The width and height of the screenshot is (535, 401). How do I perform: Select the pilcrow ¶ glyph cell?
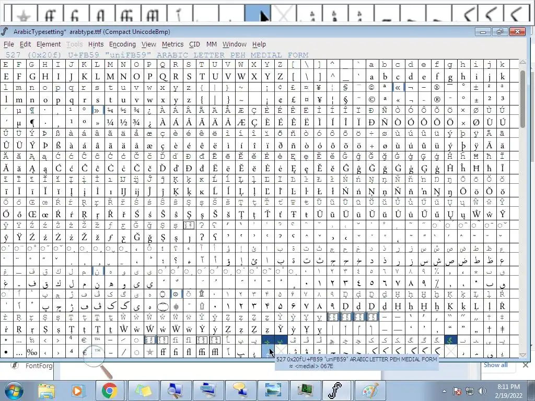[x=32, y=122]
